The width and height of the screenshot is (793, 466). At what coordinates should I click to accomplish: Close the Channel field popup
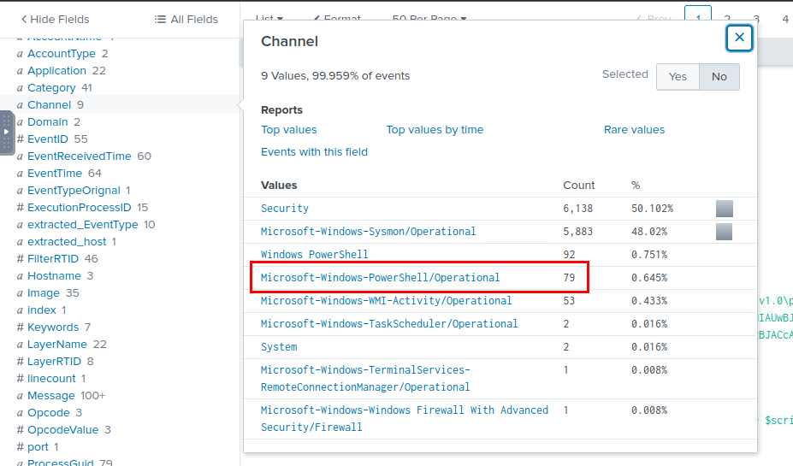point(739,38)
